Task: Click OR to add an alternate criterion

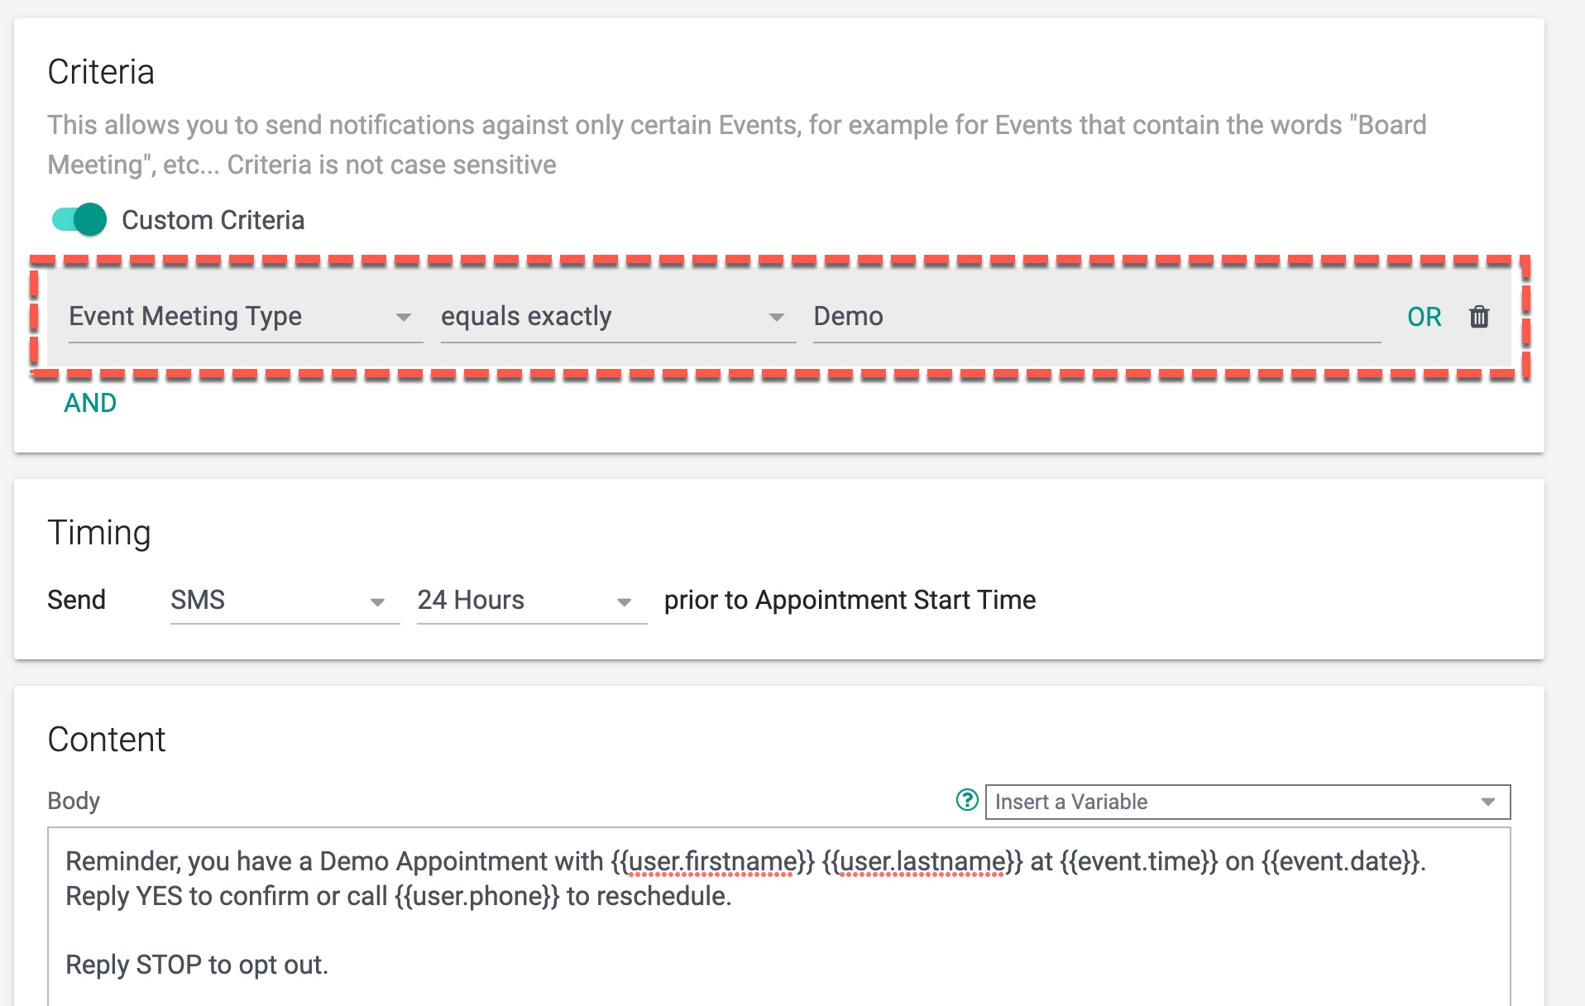Action: [x=1424, y=317]
